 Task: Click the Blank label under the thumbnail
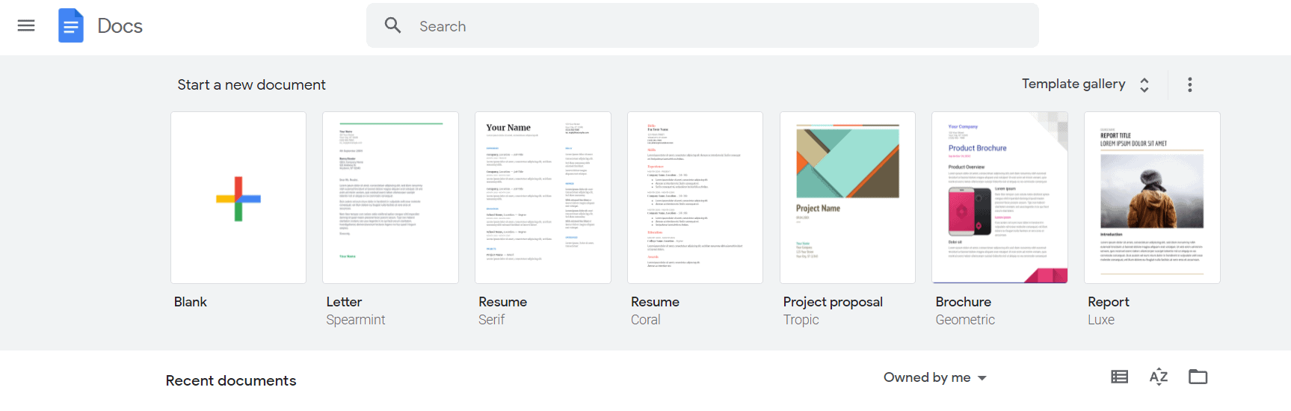coord(191,302)
